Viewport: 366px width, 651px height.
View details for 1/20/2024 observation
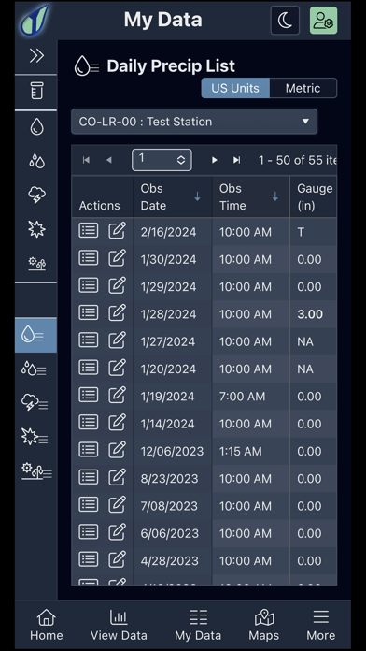coord(89,368)
